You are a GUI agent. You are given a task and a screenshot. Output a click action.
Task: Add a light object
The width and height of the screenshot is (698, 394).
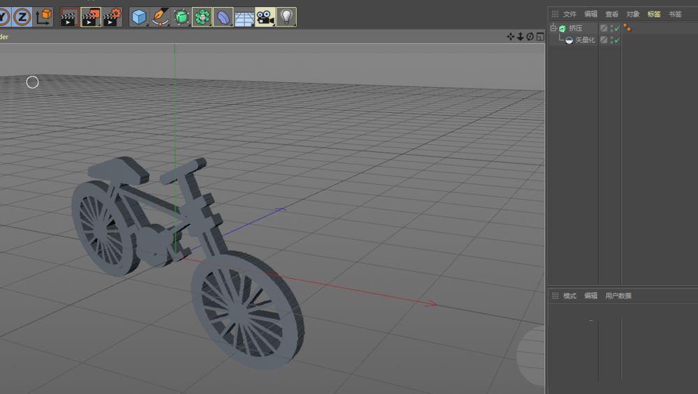tap(285, 17)
